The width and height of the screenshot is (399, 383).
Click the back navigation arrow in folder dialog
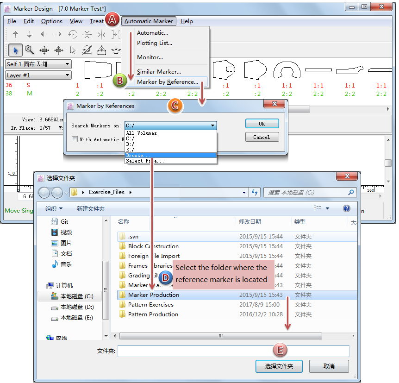[x=44, y=192]
